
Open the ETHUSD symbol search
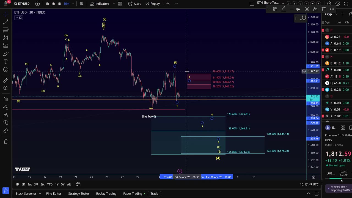tap(22, 4)
